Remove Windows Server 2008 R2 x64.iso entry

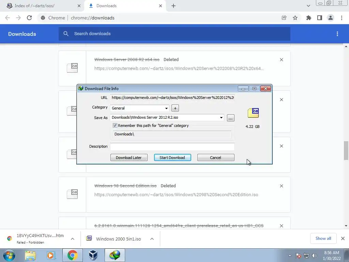coord(282,60)
